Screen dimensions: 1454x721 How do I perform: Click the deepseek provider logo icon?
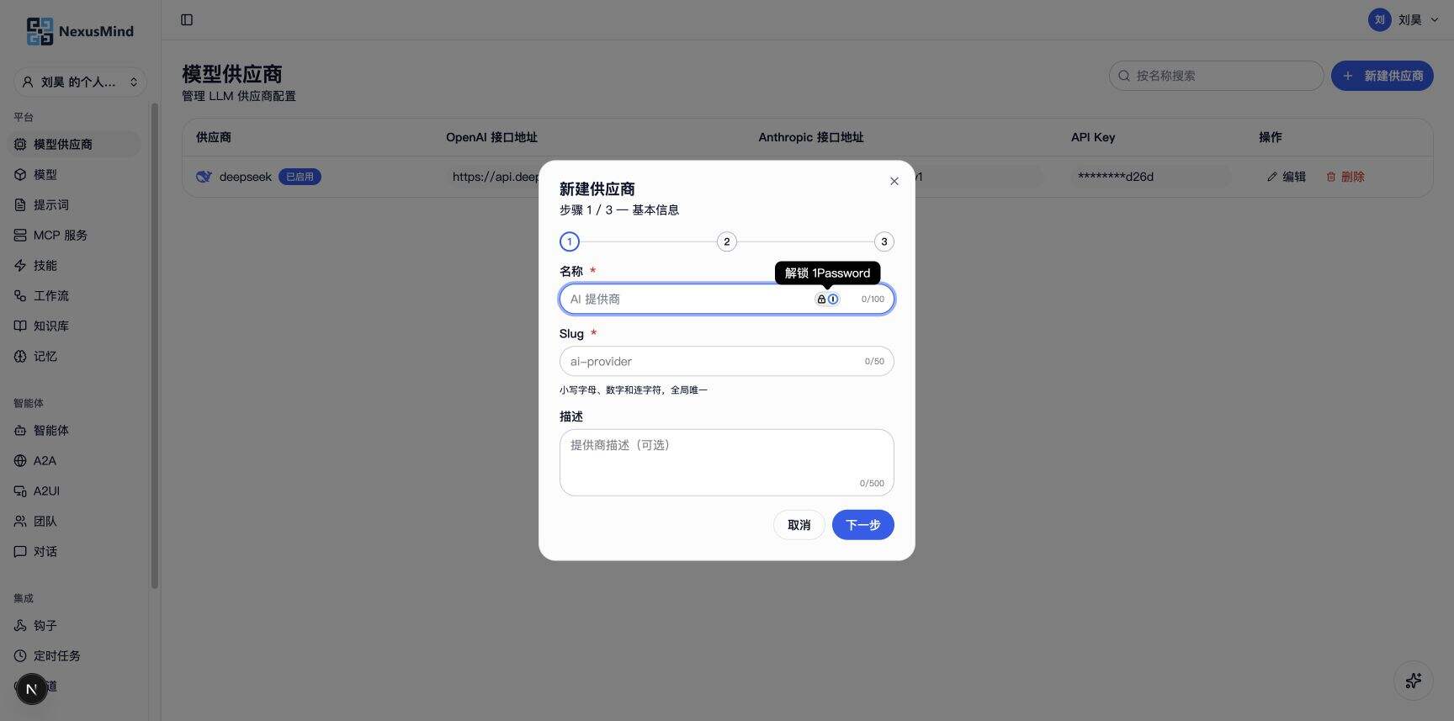204,177
